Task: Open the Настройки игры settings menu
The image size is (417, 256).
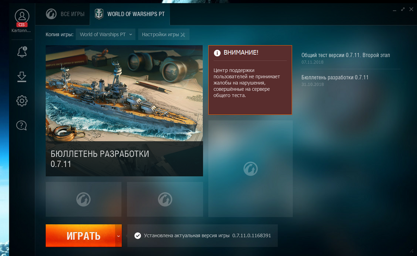Action: pos(164,34)
